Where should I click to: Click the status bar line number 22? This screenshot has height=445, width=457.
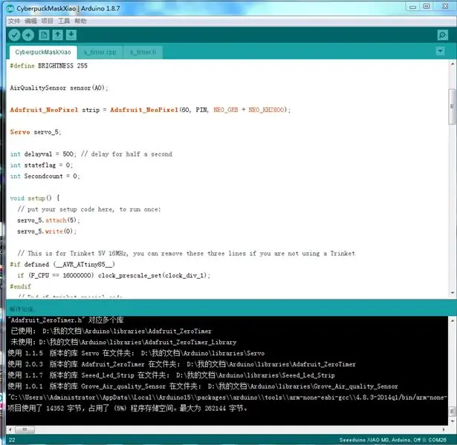(x=12, y=440)
